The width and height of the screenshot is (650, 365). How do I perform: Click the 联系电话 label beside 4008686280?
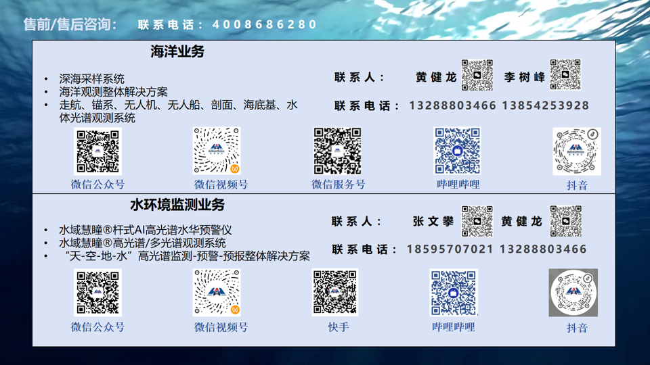[171, 25]
